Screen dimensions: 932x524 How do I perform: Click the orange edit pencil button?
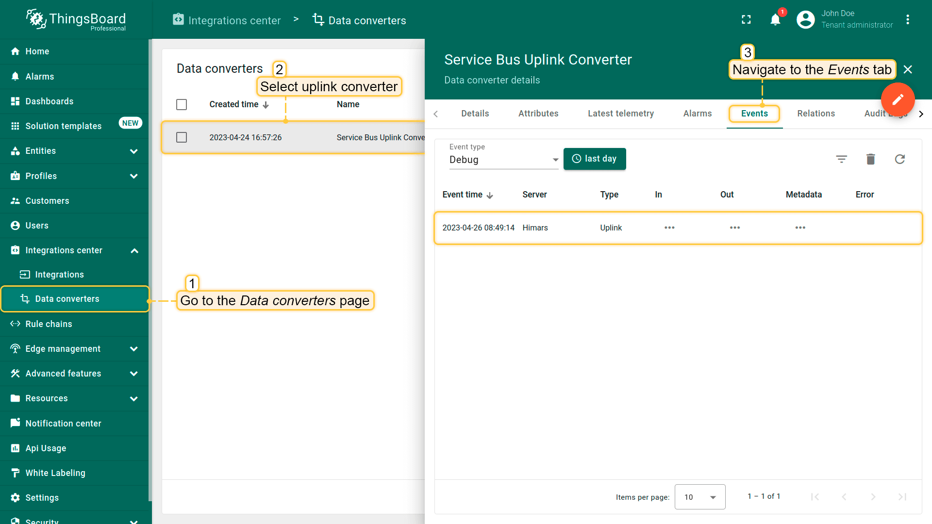click(x=898, y=99)
